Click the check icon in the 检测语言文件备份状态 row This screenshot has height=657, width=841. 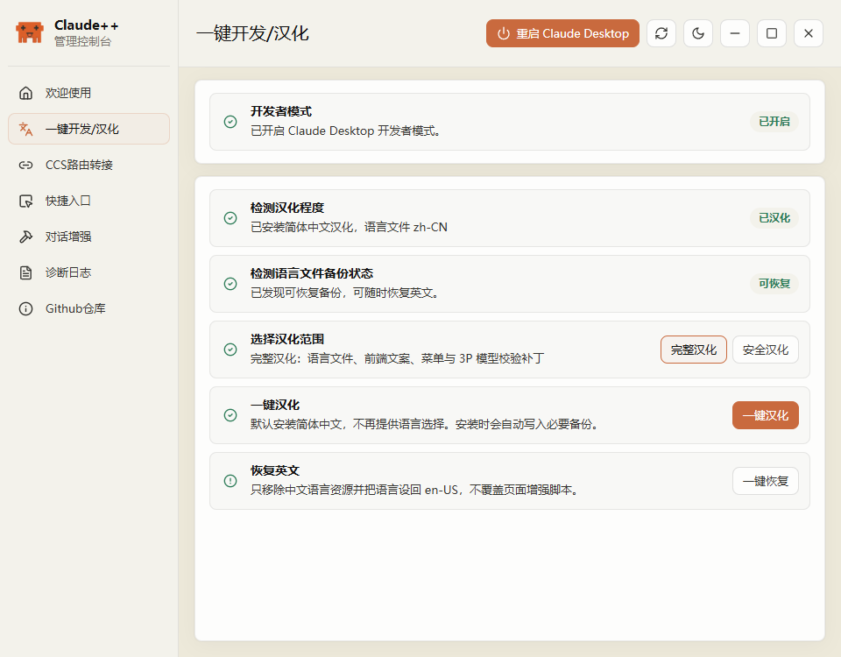(x=230, y=284)
